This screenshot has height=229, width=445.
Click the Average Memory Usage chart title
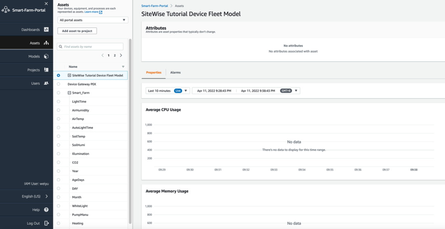pyautogui.click(x=167, y=191)
